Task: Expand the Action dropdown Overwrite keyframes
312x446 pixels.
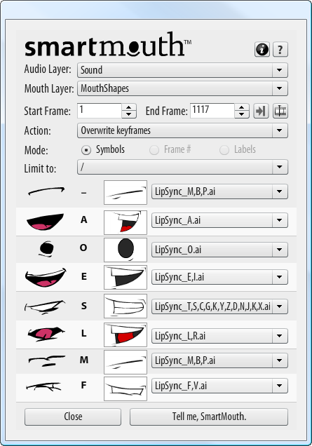Action: [182, 130]
